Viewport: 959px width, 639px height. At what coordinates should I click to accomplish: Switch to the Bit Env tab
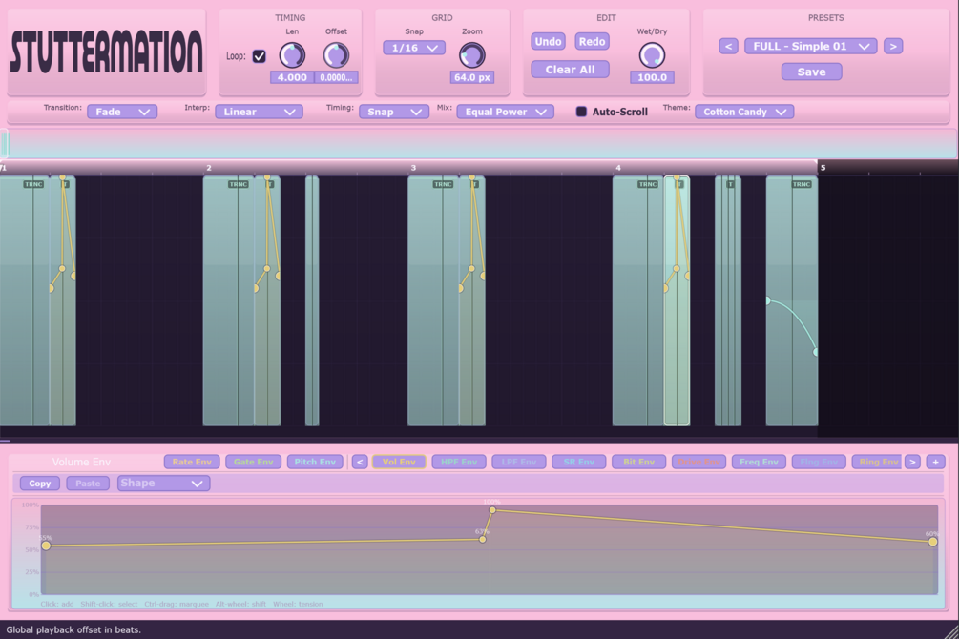point(638,463)
